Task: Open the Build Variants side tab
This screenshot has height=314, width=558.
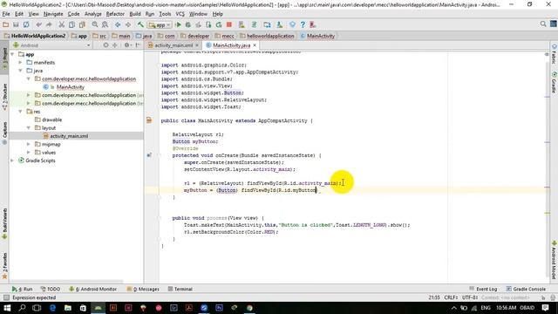Action: coord(4,223)
